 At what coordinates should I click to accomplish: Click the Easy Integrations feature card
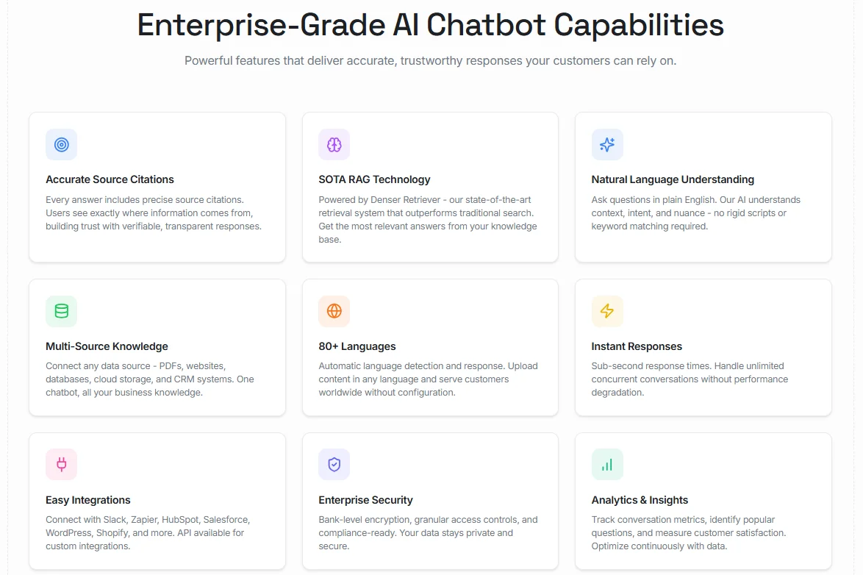coord(157,501)
